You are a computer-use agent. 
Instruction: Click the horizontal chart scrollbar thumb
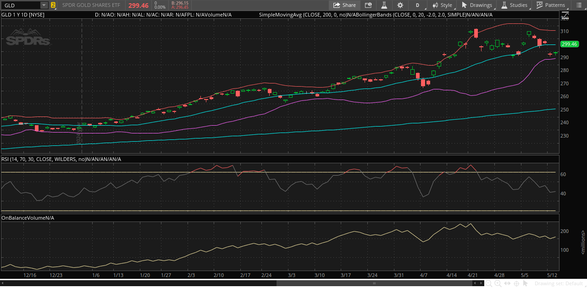coord(374,283)
